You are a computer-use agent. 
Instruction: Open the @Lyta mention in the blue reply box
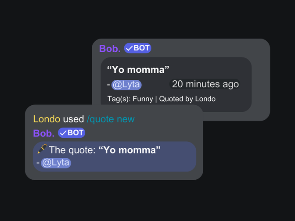tap(56, 163)
